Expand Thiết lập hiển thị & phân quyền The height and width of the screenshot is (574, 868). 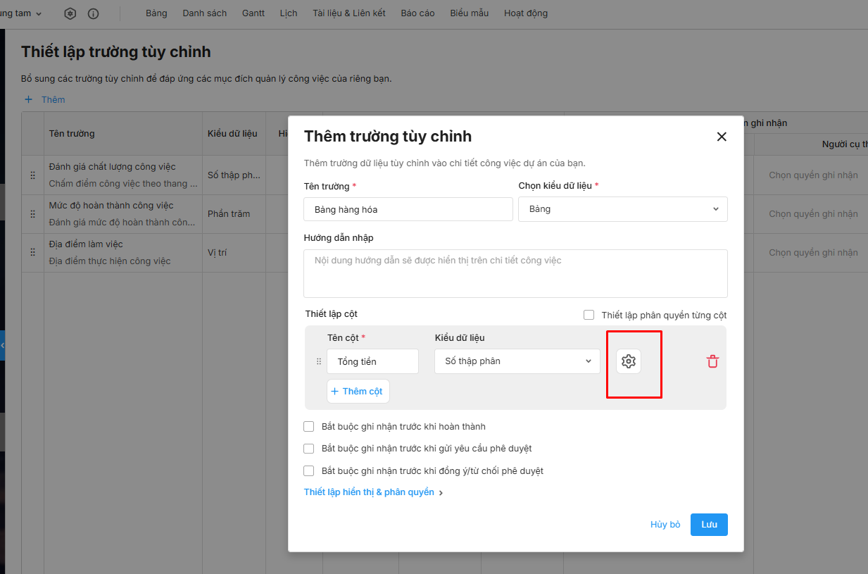click(x=373, y=492)
